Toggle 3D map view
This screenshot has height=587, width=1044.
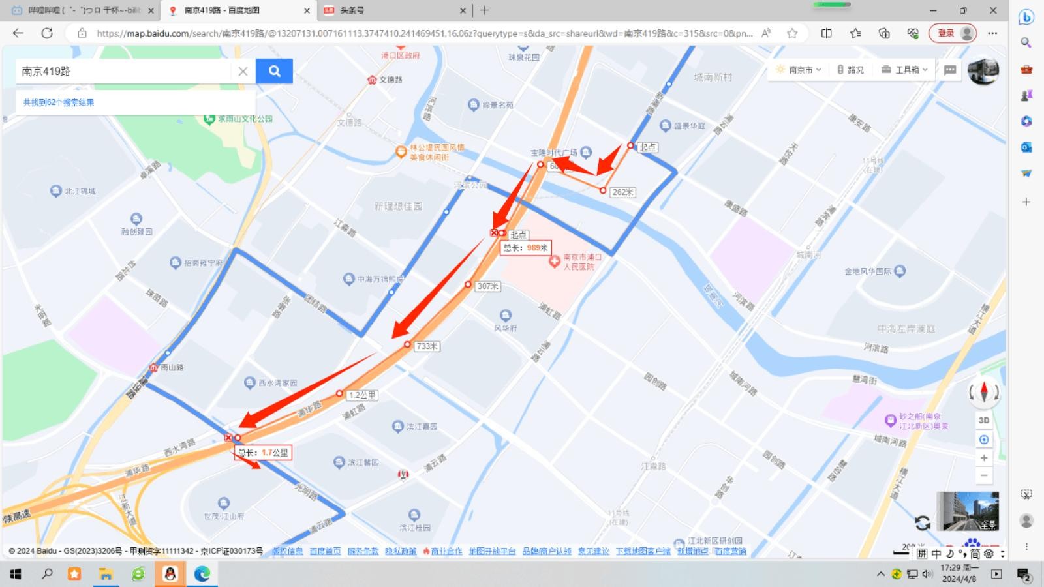tap(984, 421)
